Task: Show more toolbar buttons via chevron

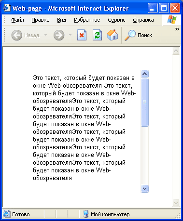Action: click(x=177, y=29)
